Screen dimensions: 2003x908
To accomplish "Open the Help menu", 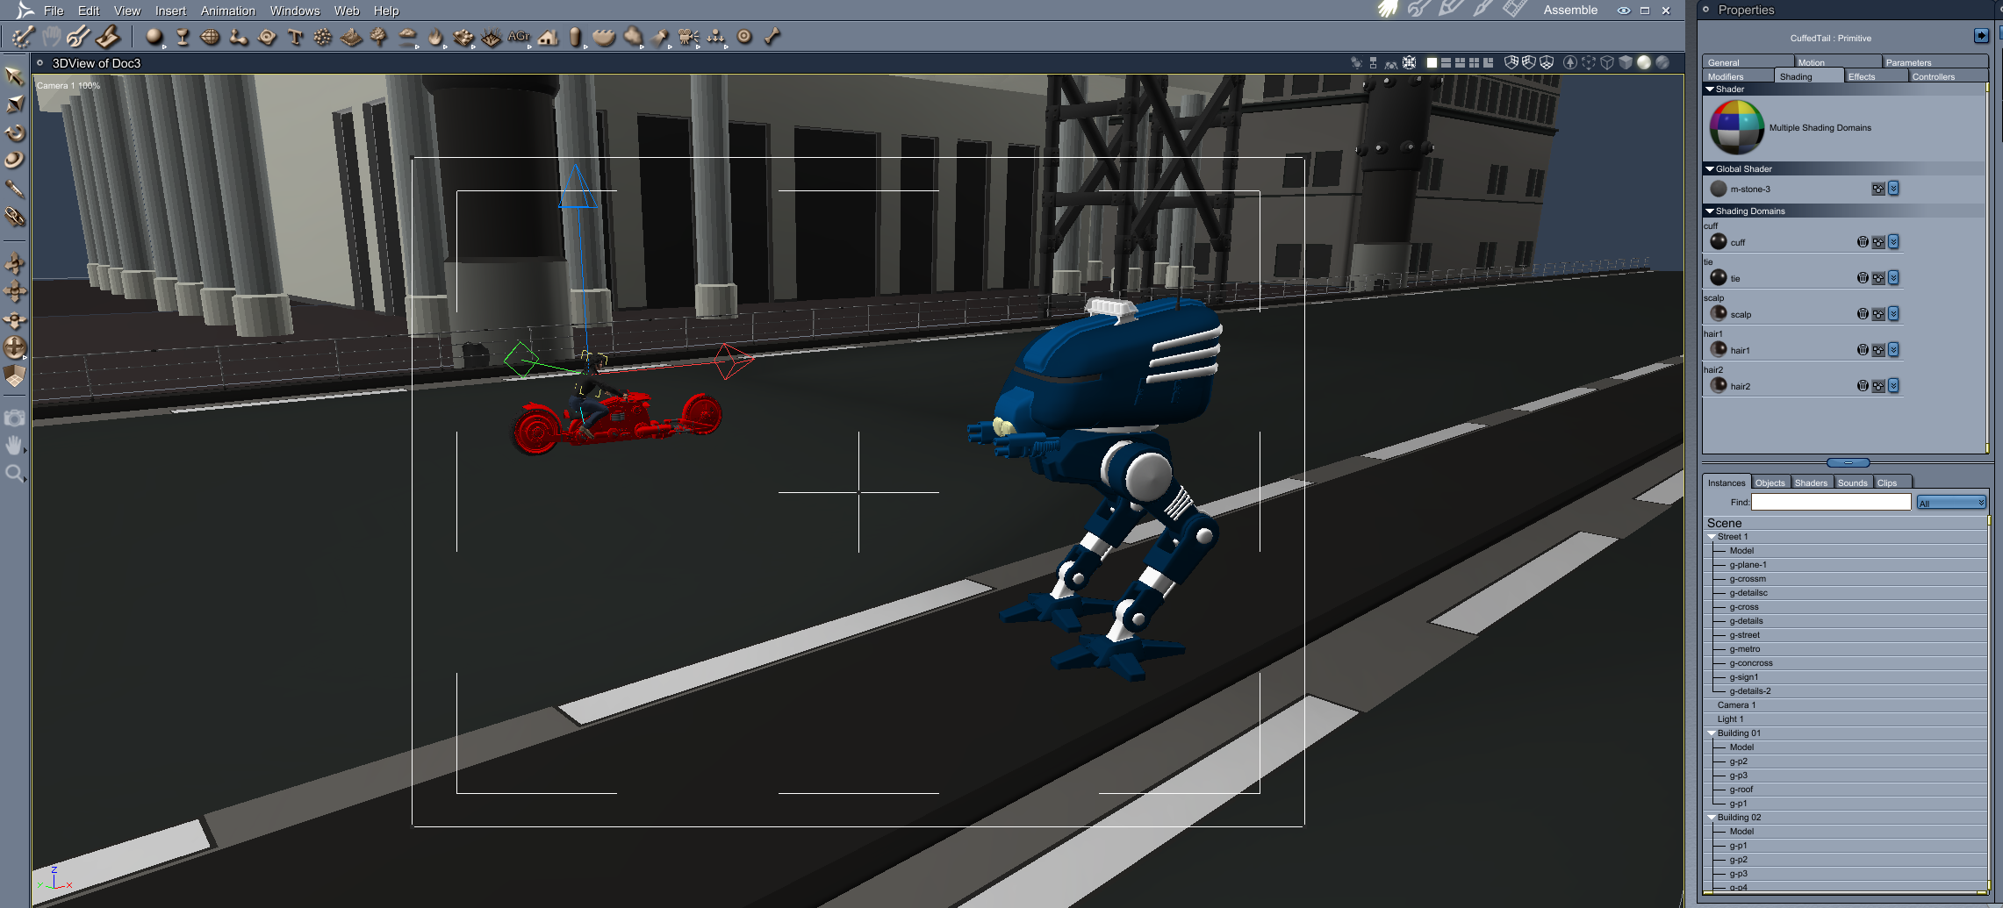I will click(386, 11).
